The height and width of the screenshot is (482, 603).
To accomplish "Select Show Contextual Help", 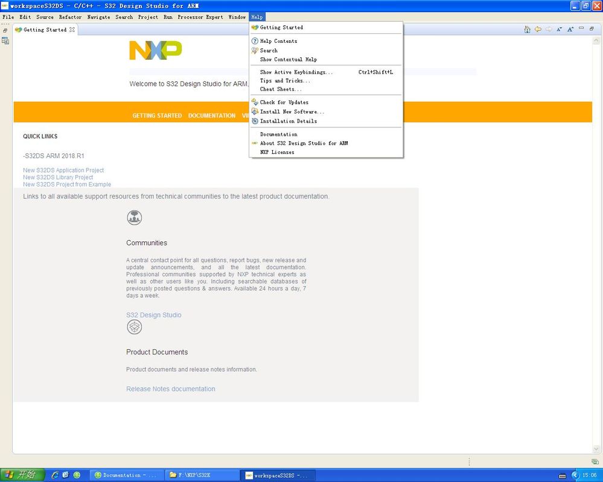I will 326,59.
